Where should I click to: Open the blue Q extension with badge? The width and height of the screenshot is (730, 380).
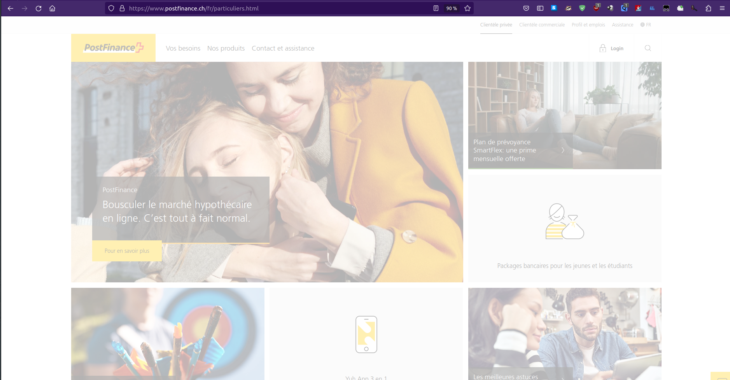coord(625,7)
